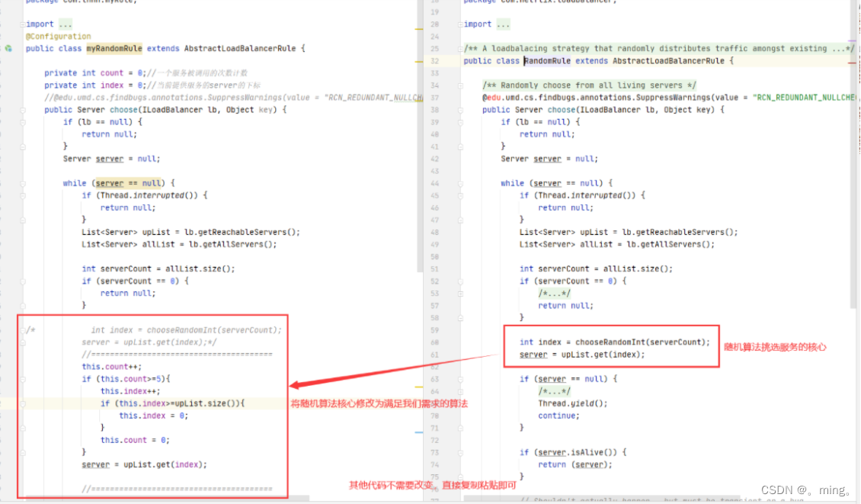Viewport: 861px width, 504px height.
Task: Fold the if (this.index>=upList.size()) block
Action: [x=23, y=403]
